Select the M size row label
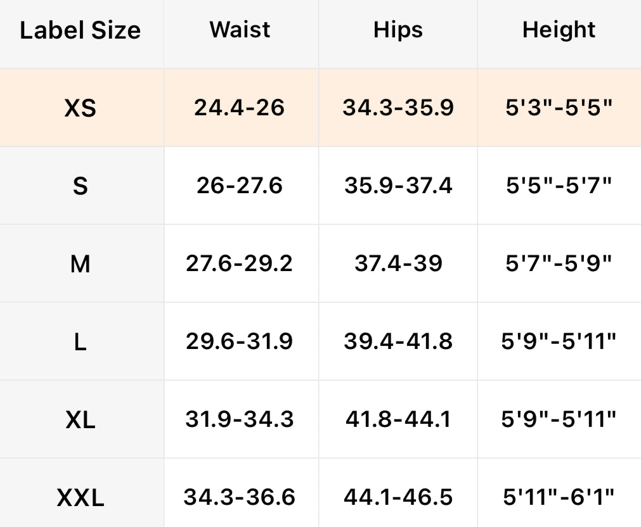Image resolution: width=641 pixels, height=527 pixels. (81, 264)
